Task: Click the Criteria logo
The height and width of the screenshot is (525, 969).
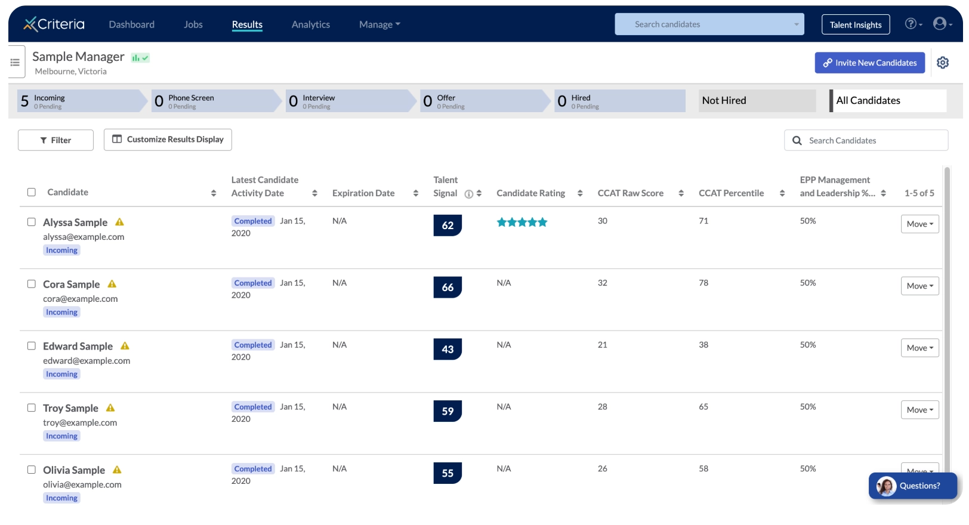Action: [54, 24]
